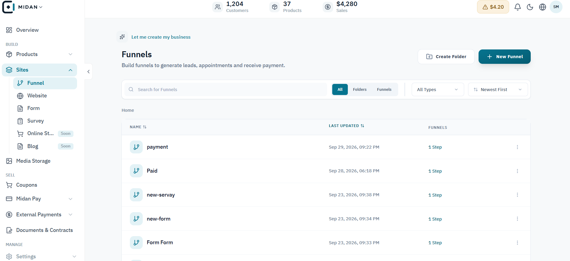Click the products box icon in the top stats

click(274, 7)
